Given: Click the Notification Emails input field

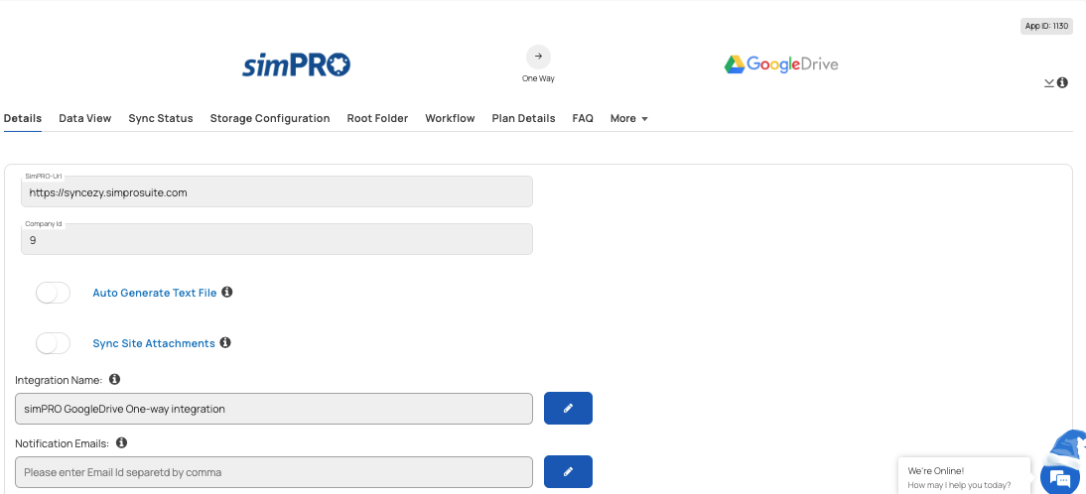Looking at the screenshot, I should click(x=274, y=472).
